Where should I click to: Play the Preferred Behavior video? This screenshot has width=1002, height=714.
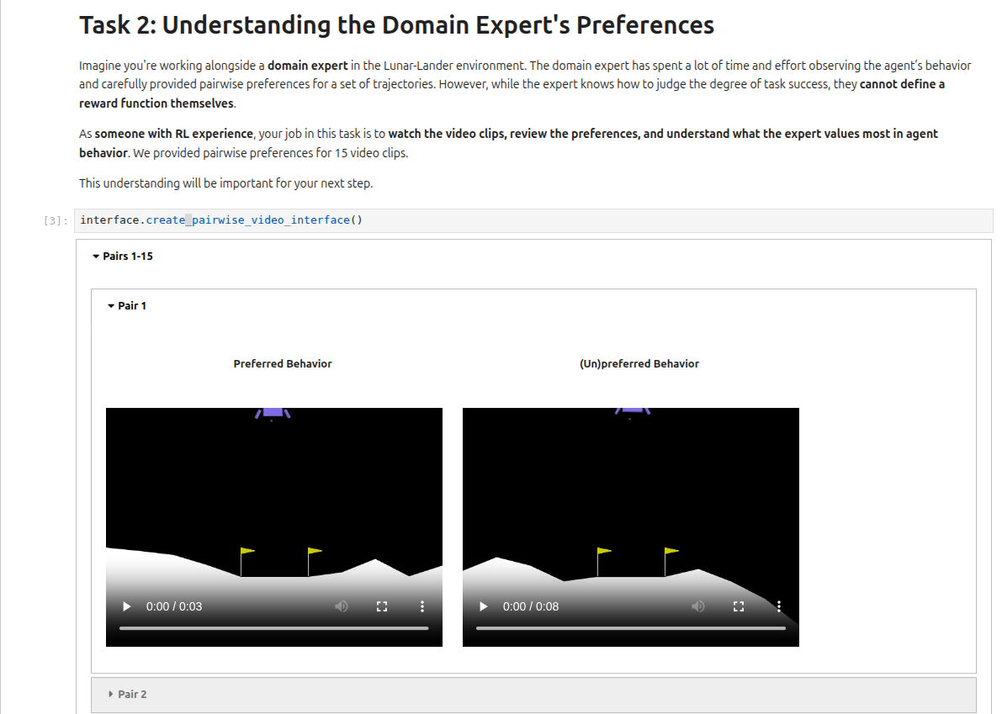[x=126, y=606]
